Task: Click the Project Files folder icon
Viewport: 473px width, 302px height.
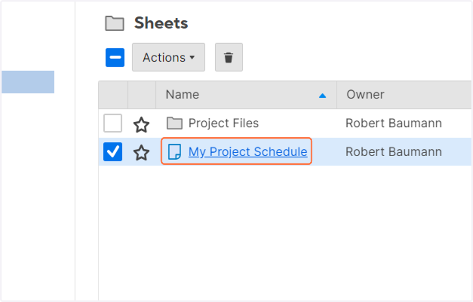Action: click(x=174, y=124)
